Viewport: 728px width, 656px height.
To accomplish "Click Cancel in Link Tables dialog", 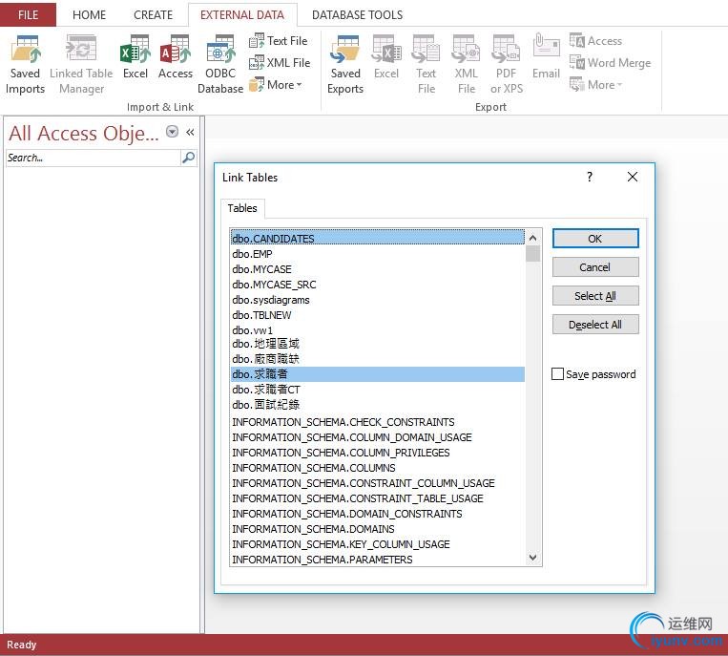I will point(595,267).
